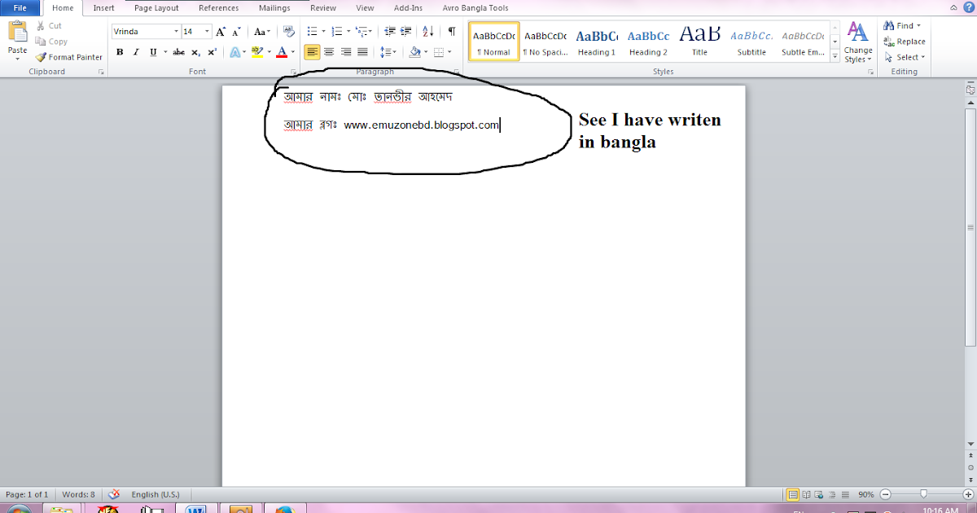
Task: Select the Center alignment icon
Action: (329, 51)
